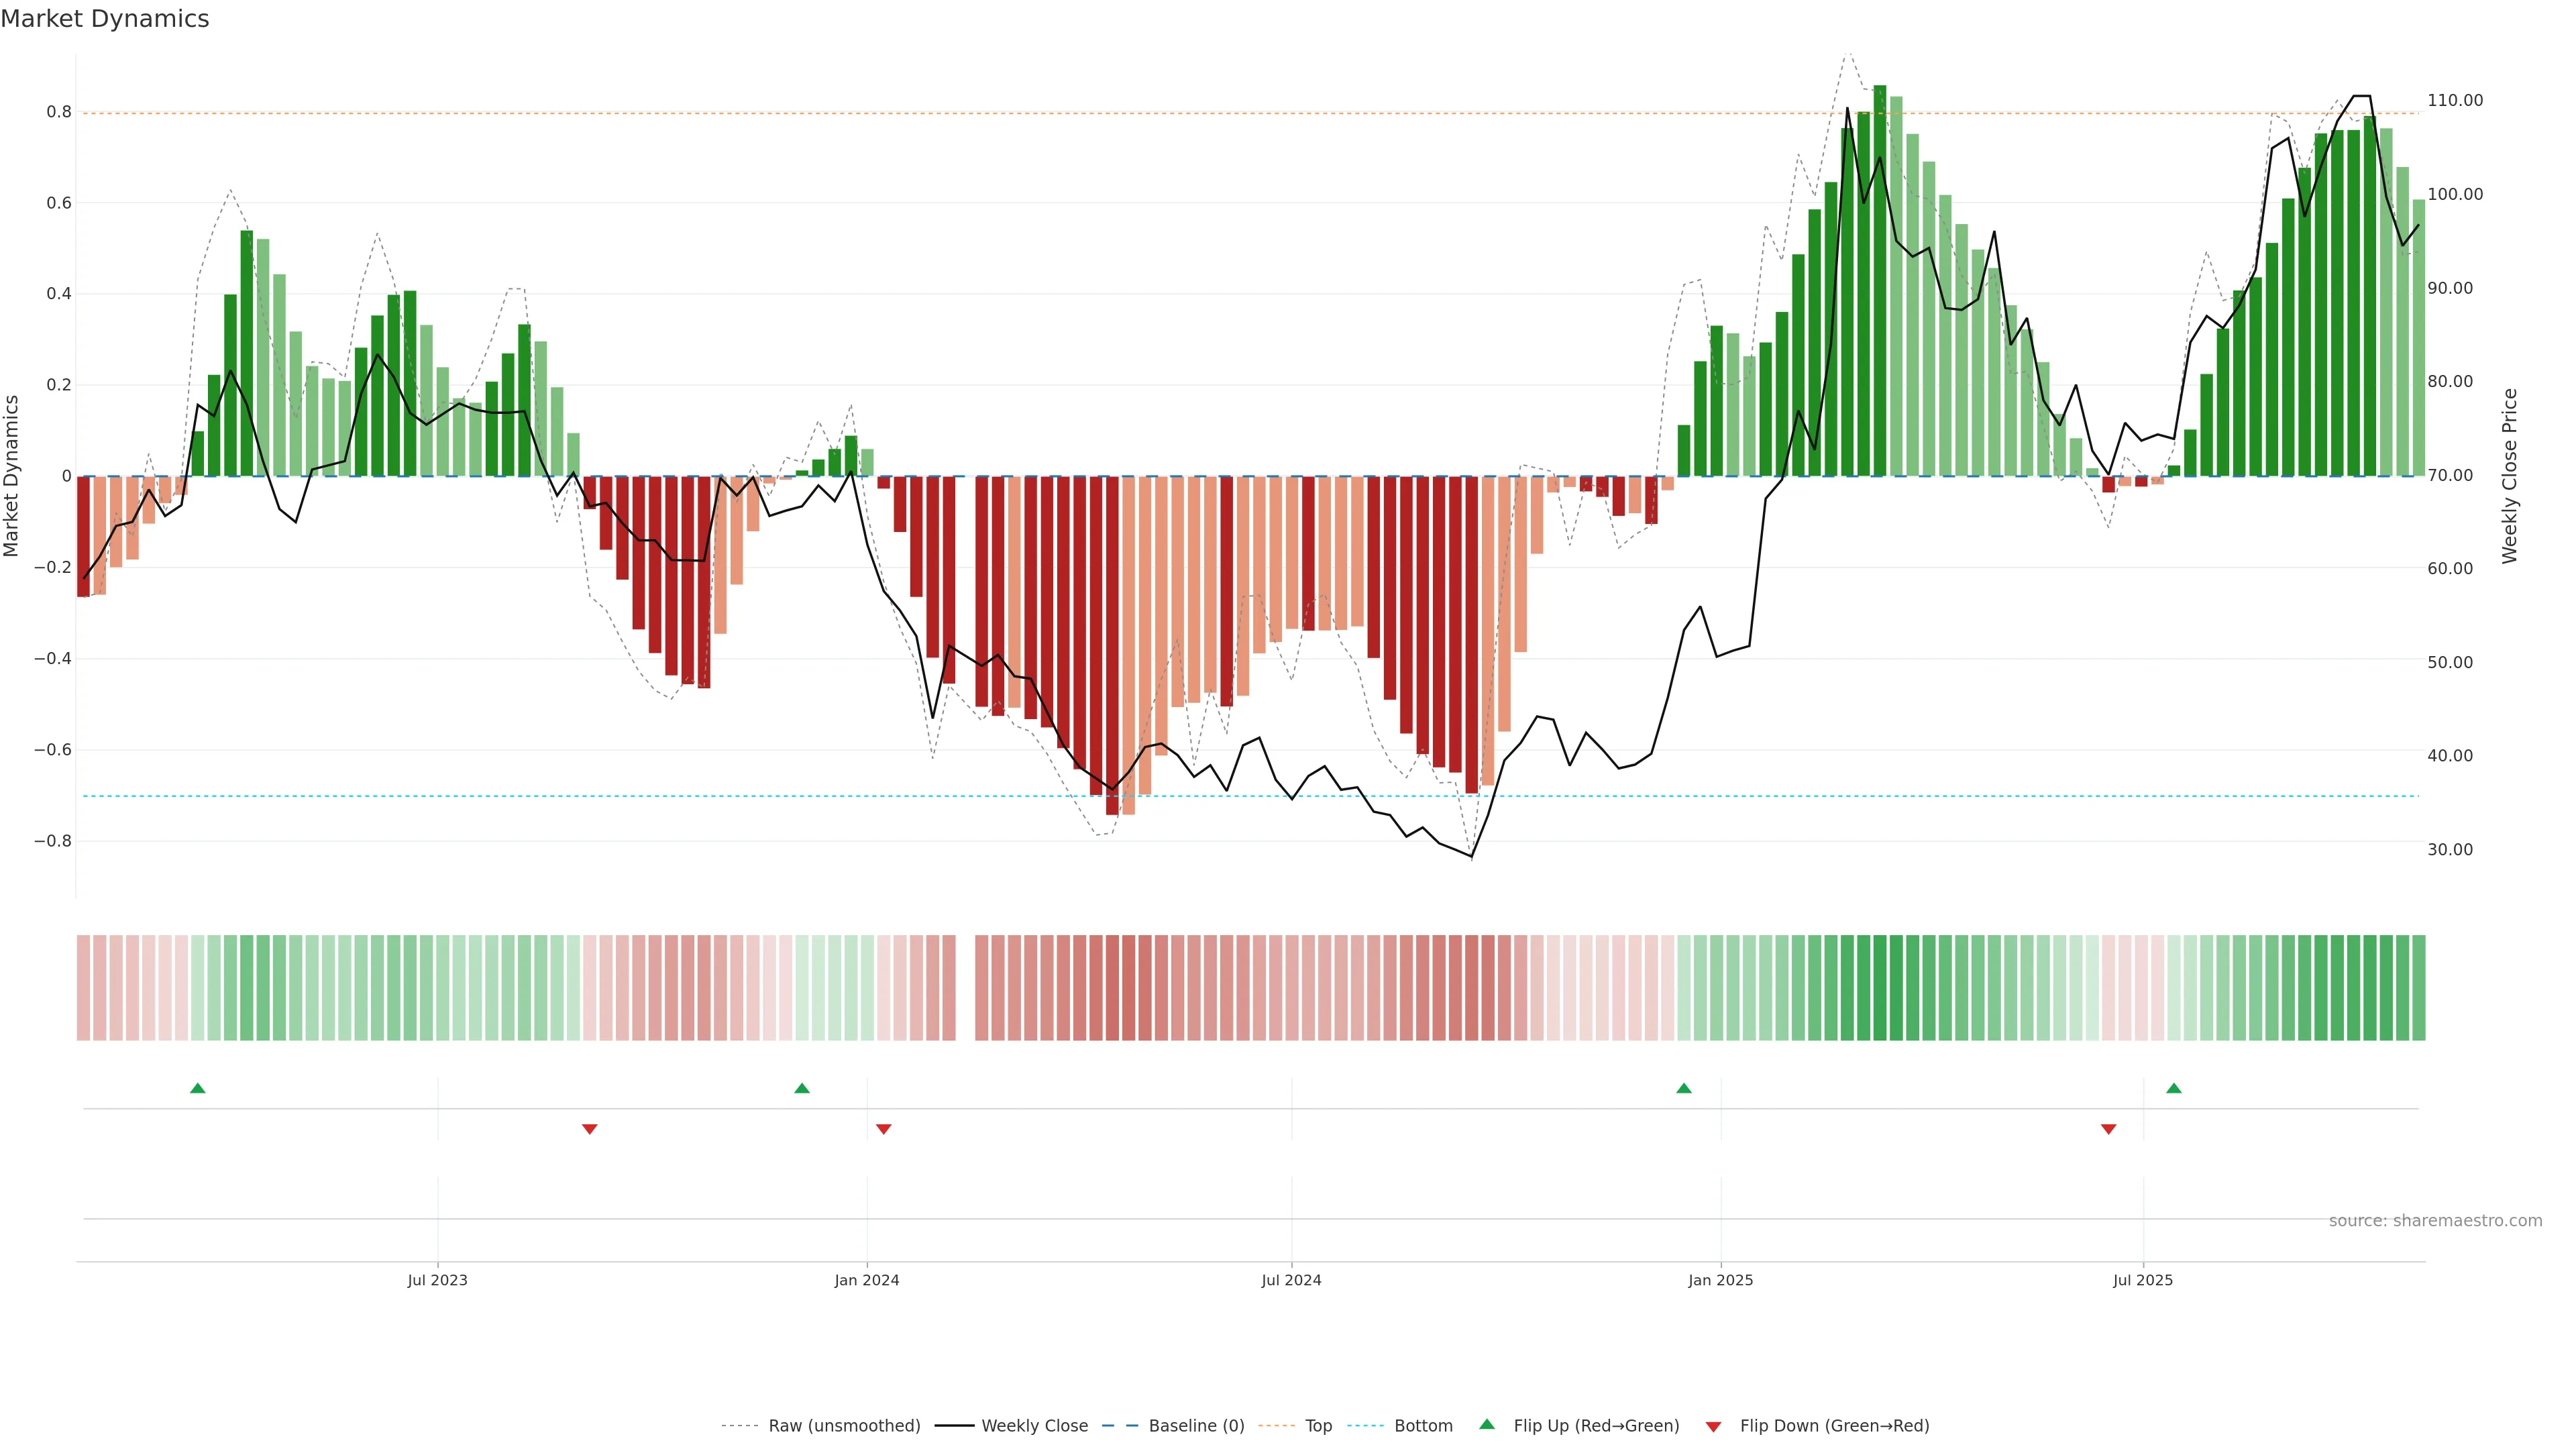This screenshot has height=1449, width=2576.
Task: Toggle the Weekly Close legend entry
Action: tap(1034, 1426)
